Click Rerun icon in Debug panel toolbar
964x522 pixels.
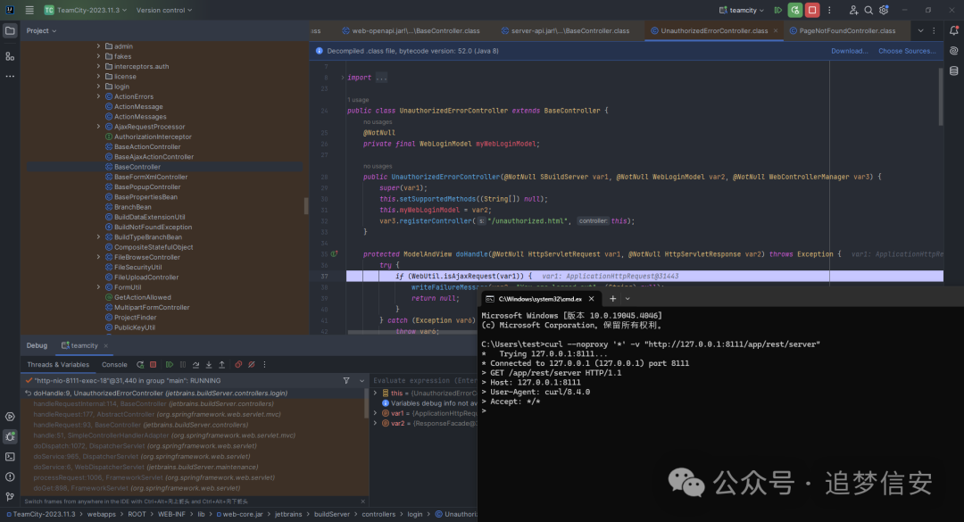click(140, 365)
